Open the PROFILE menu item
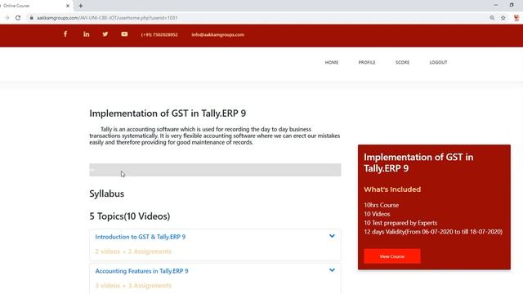 click(x=367, y=62)
